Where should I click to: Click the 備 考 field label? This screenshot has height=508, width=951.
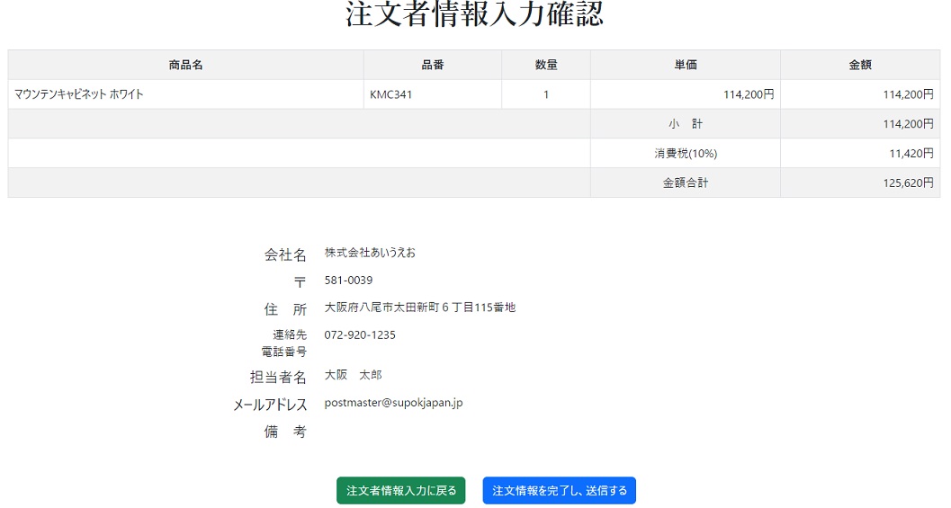coord(285,432)
